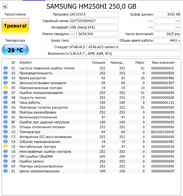
Task: Click status dot for Ошибки позиционирования
Action: (5, 93)
